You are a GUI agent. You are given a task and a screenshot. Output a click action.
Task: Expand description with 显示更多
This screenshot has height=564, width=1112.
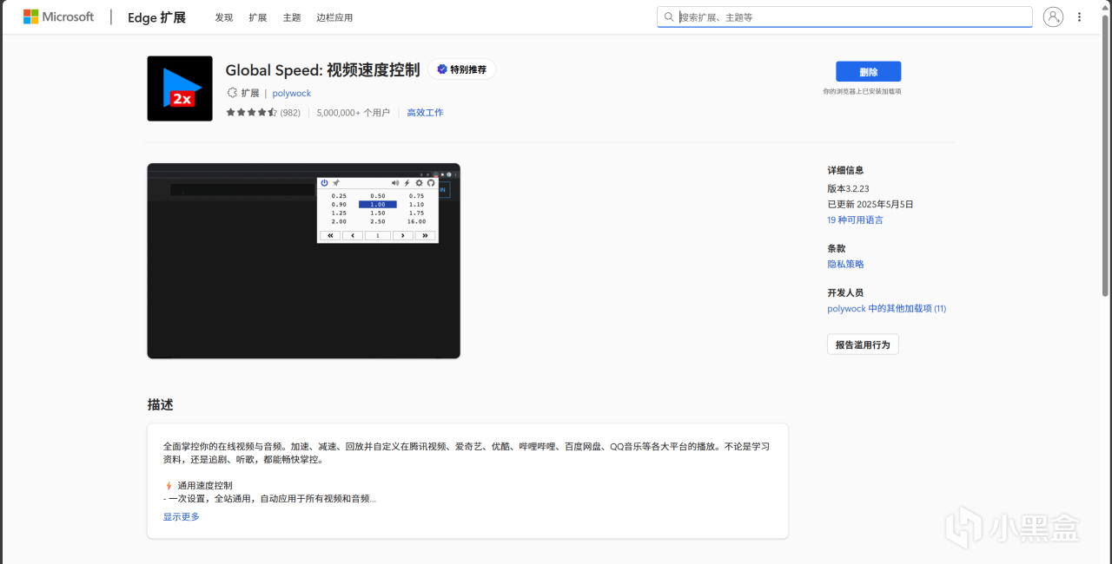click(x=182, y=516)
